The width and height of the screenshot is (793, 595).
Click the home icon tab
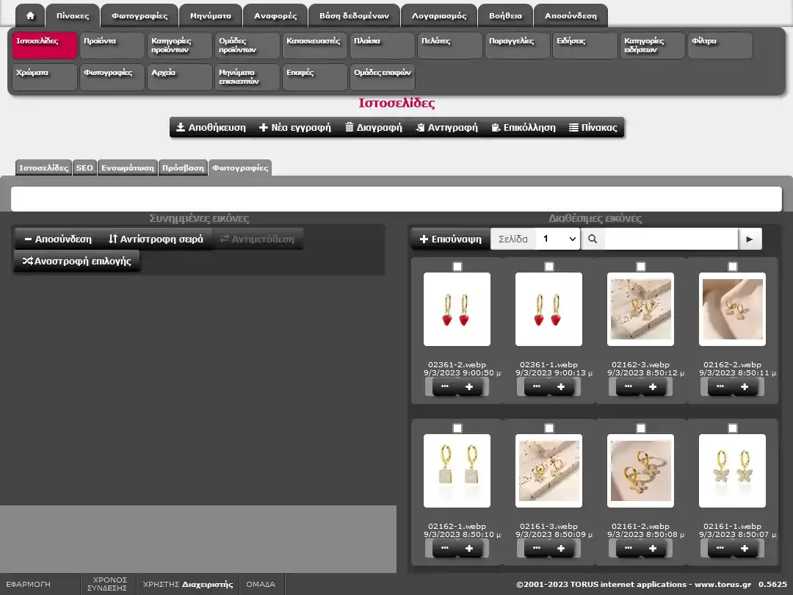coord(30,15)
